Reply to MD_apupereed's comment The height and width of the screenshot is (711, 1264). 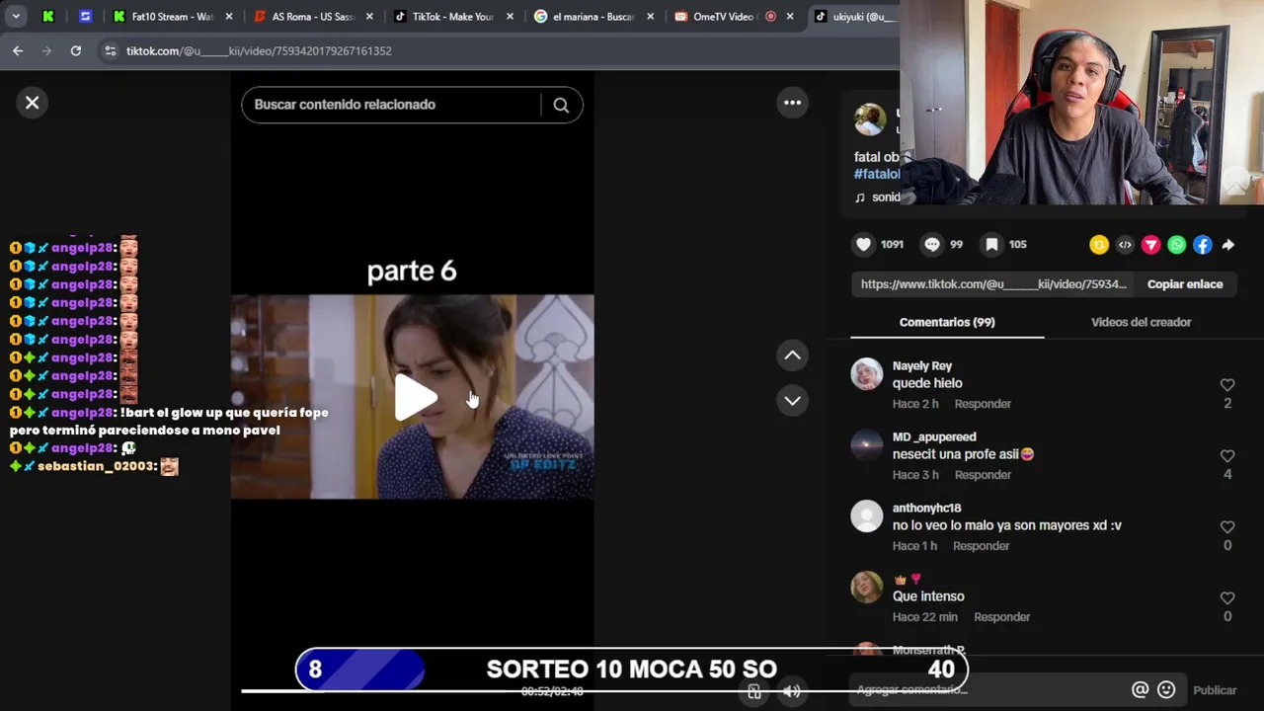[983, 475]
